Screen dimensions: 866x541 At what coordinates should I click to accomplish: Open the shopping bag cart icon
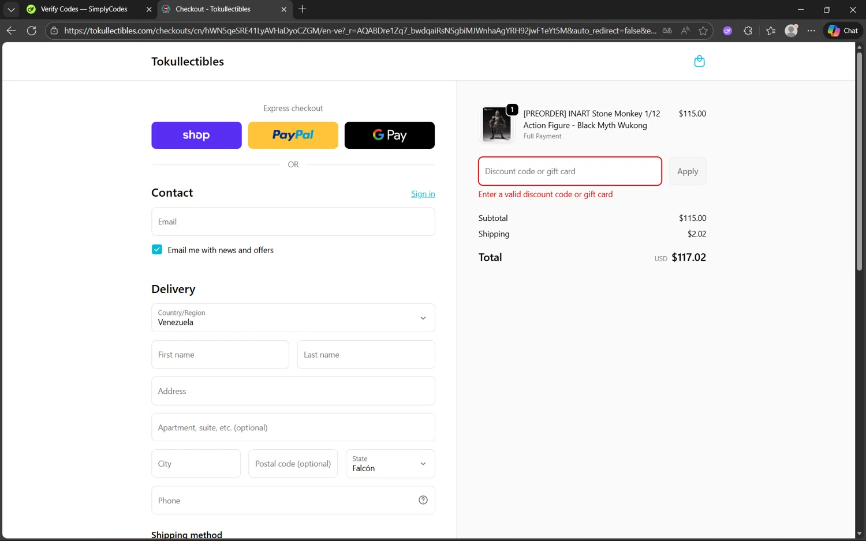point(699,61)
